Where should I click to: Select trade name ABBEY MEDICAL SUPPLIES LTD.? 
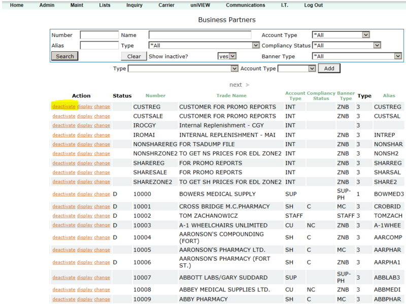click(x=224, y=290)
